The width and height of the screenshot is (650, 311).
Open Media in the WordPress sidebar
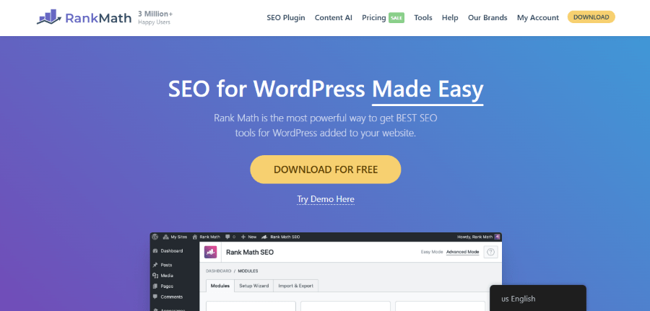[x=165, y=275]
